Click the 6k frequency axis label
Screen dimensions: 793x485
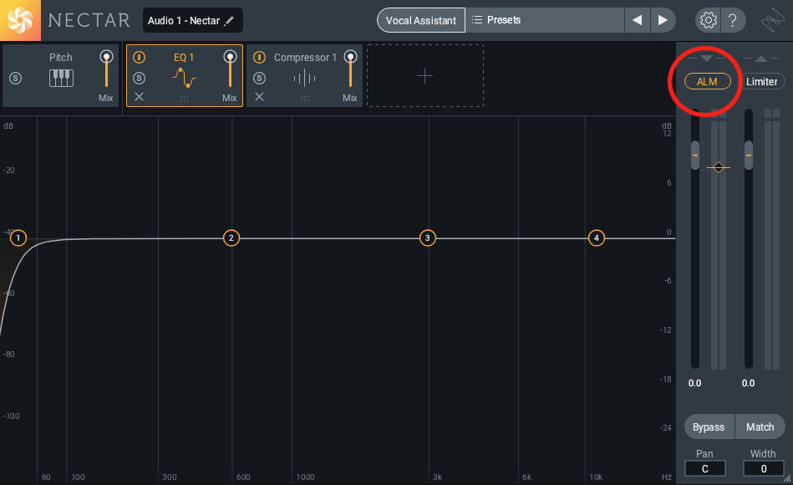pyautogui.click(x=526, y=477)
